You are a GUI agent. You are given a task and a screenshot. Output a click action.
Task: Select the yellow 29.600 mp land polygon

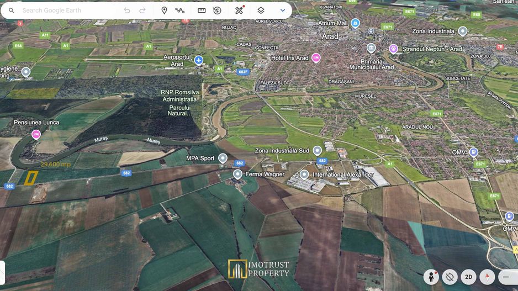pyautogui.click(x=31, y=178)
